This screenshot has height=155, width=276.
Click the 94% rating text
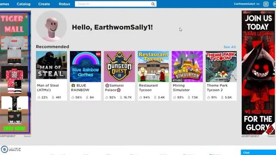(x=147, y=97)
